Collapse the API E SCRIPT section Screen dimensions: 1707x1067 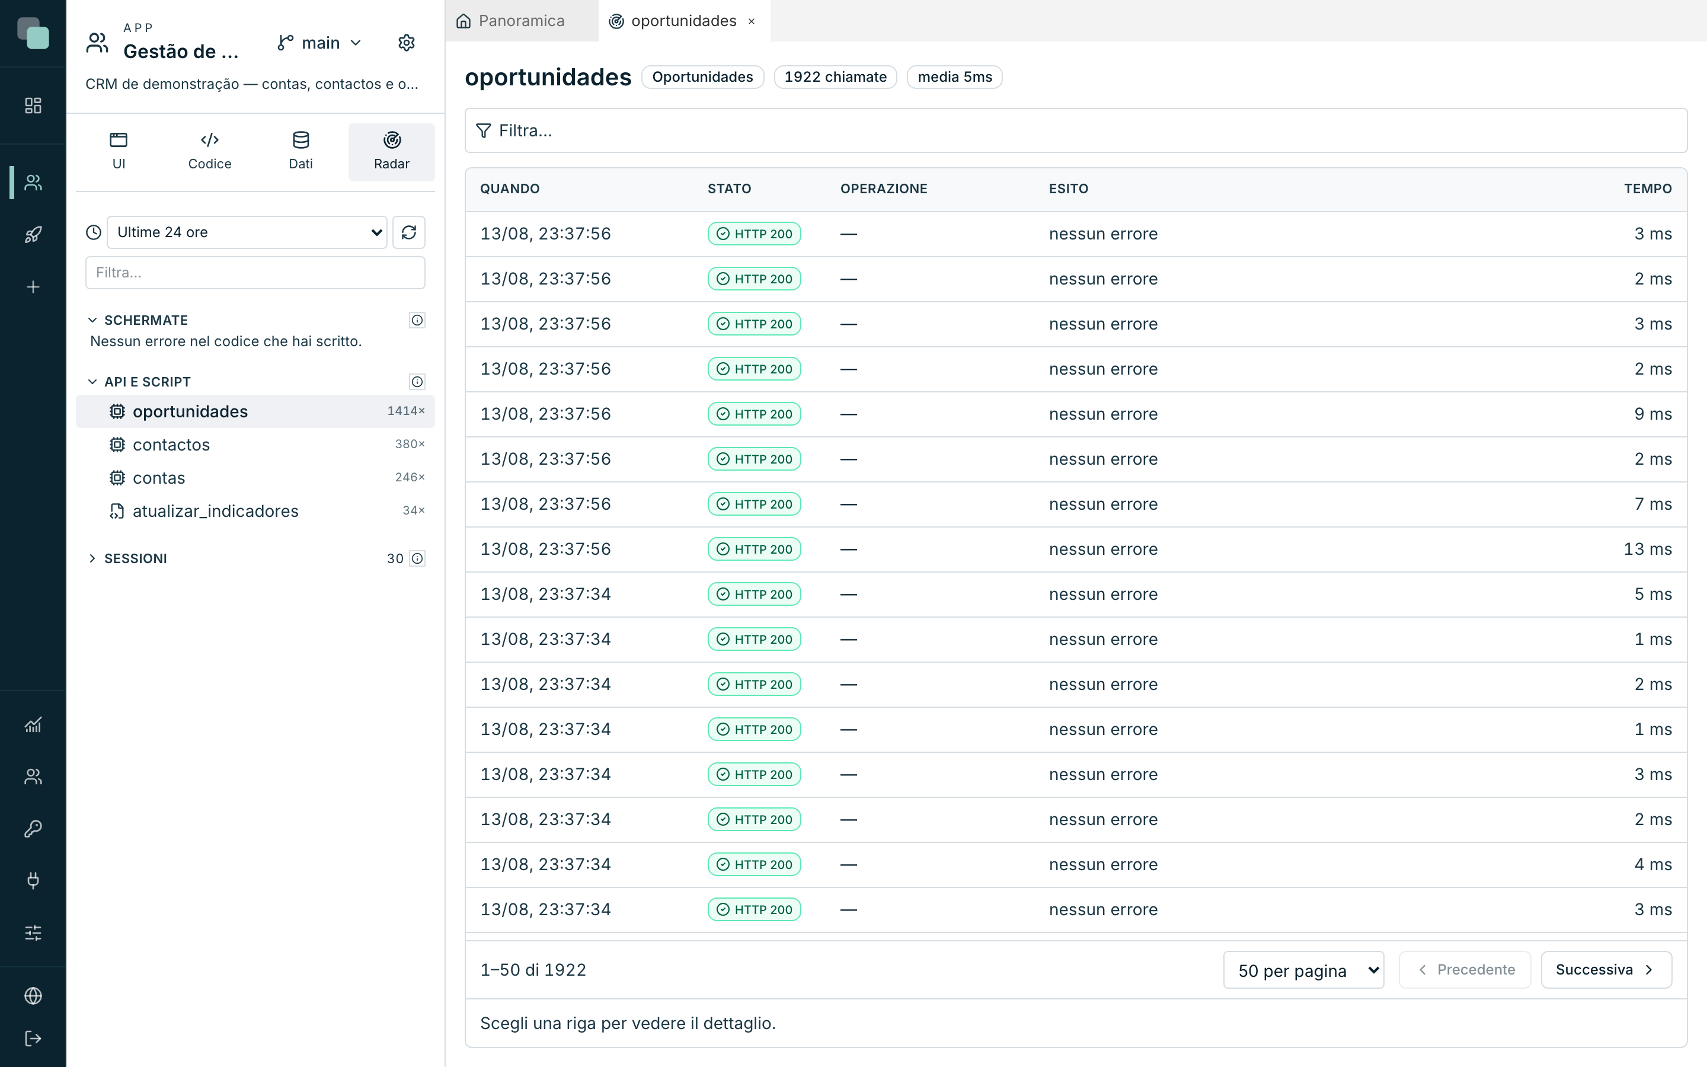[140, 382]
